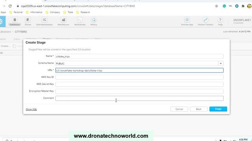The width and height of the screenshot is (252, 141).
Task: Click the taskbar clock showing 4:36 PM
Action: coord(243,139)
